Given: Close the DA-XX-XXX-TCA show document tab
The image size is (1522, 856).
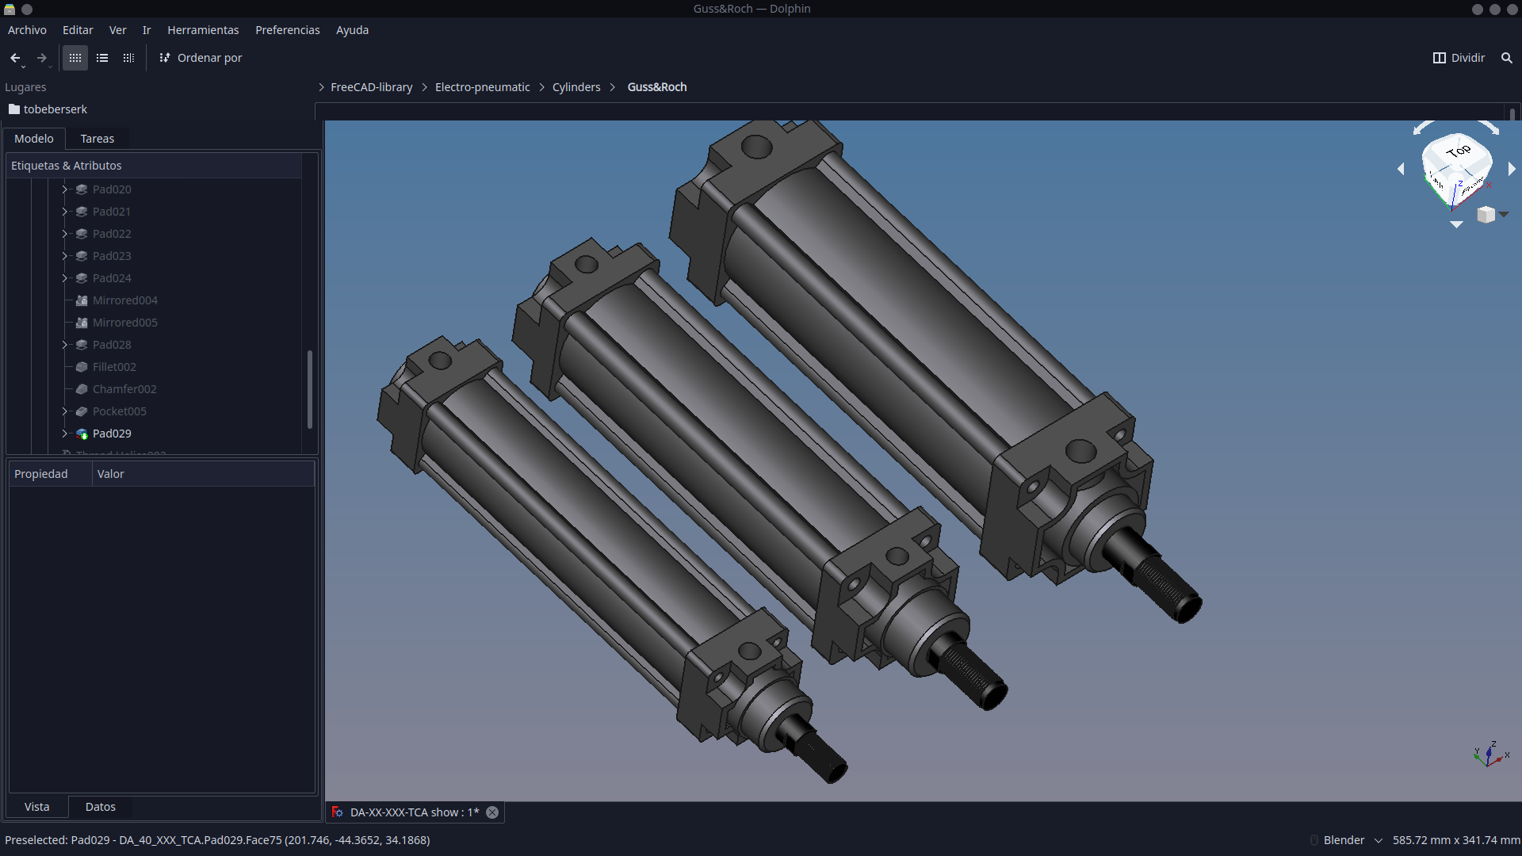Looking at the screenshot, I should [492, 812].
